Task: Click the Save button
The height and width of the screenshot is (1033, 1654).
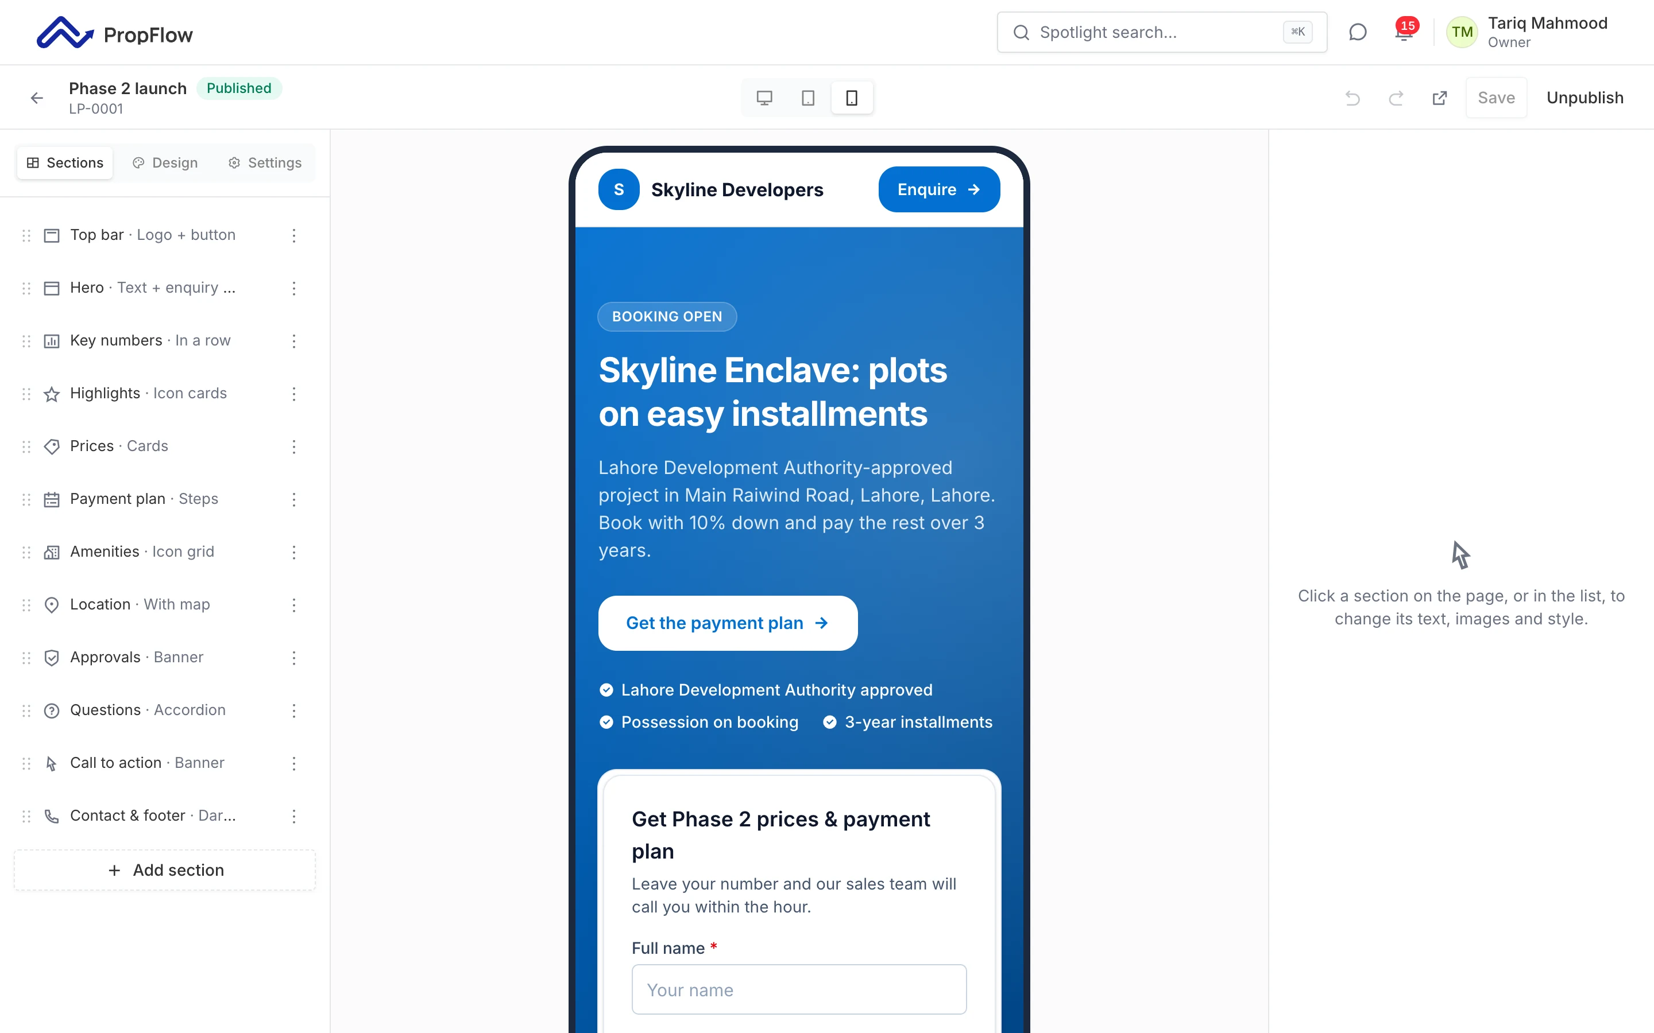Action: click(x=1496, y=98)
